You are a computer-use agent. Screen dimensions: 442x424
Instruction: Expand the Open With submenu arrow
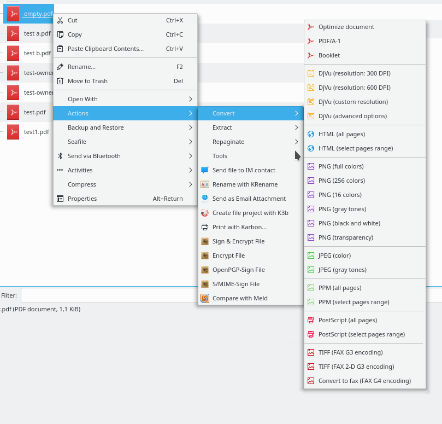pyautogui.click(x=191, y=99)
